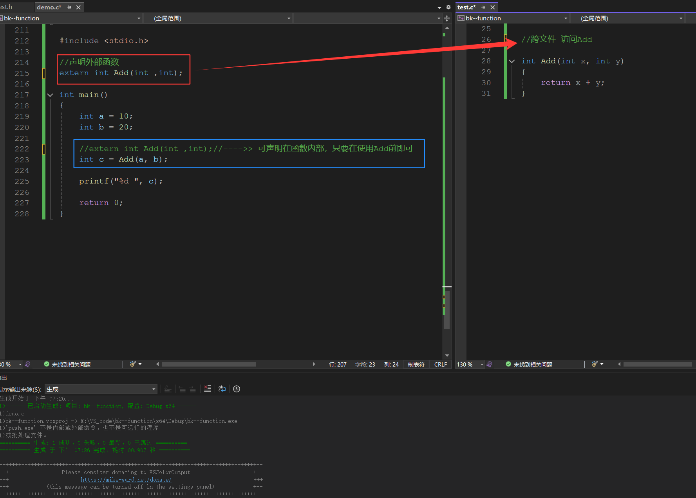
Task: Click the return x + y; line in test.c
Action: pos(573,83)
